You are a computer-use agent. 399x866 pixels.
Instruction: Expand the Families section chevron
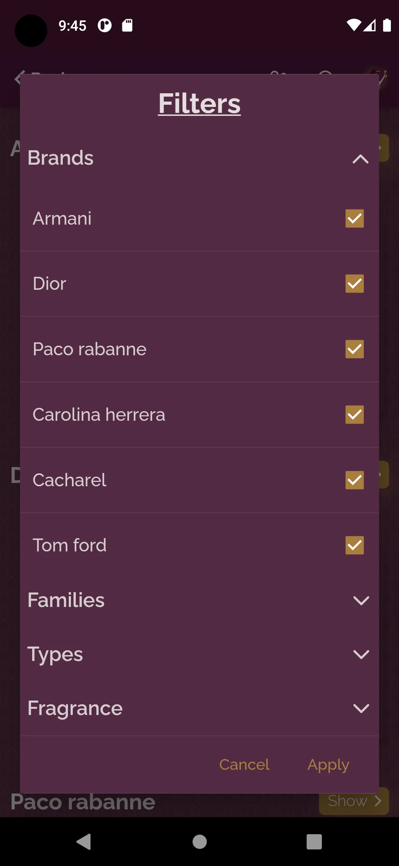tap(361, 600)
